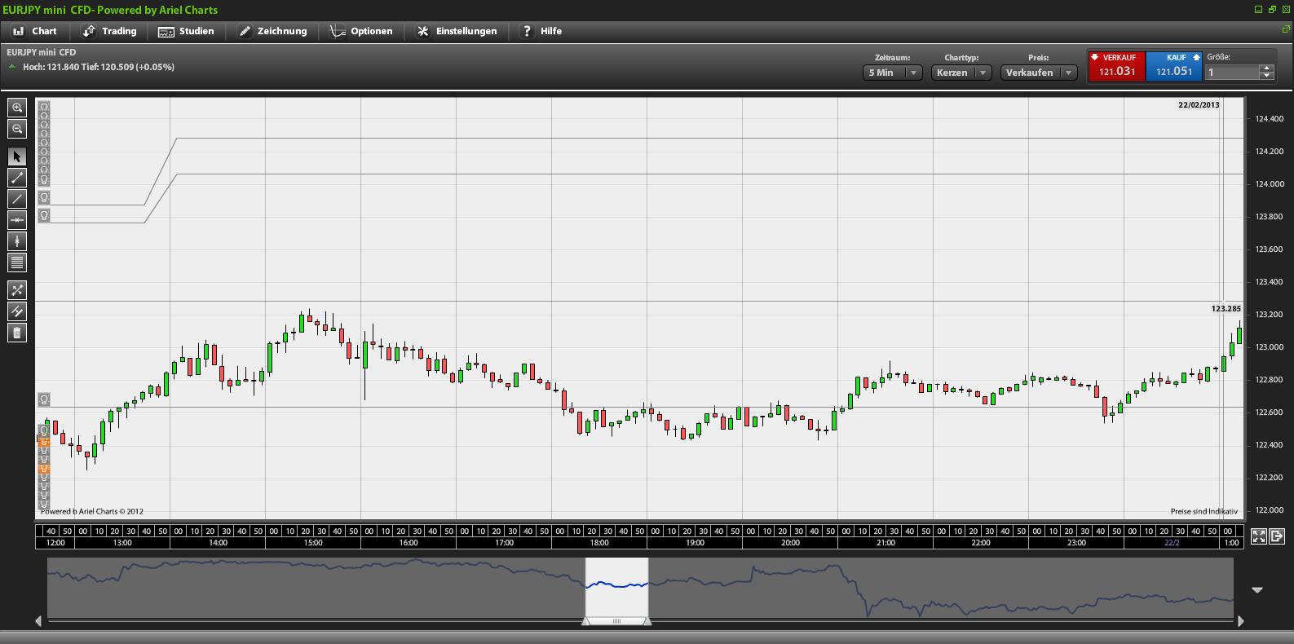
Task: Open the Einstellungen menu
Action: (457, 31)
